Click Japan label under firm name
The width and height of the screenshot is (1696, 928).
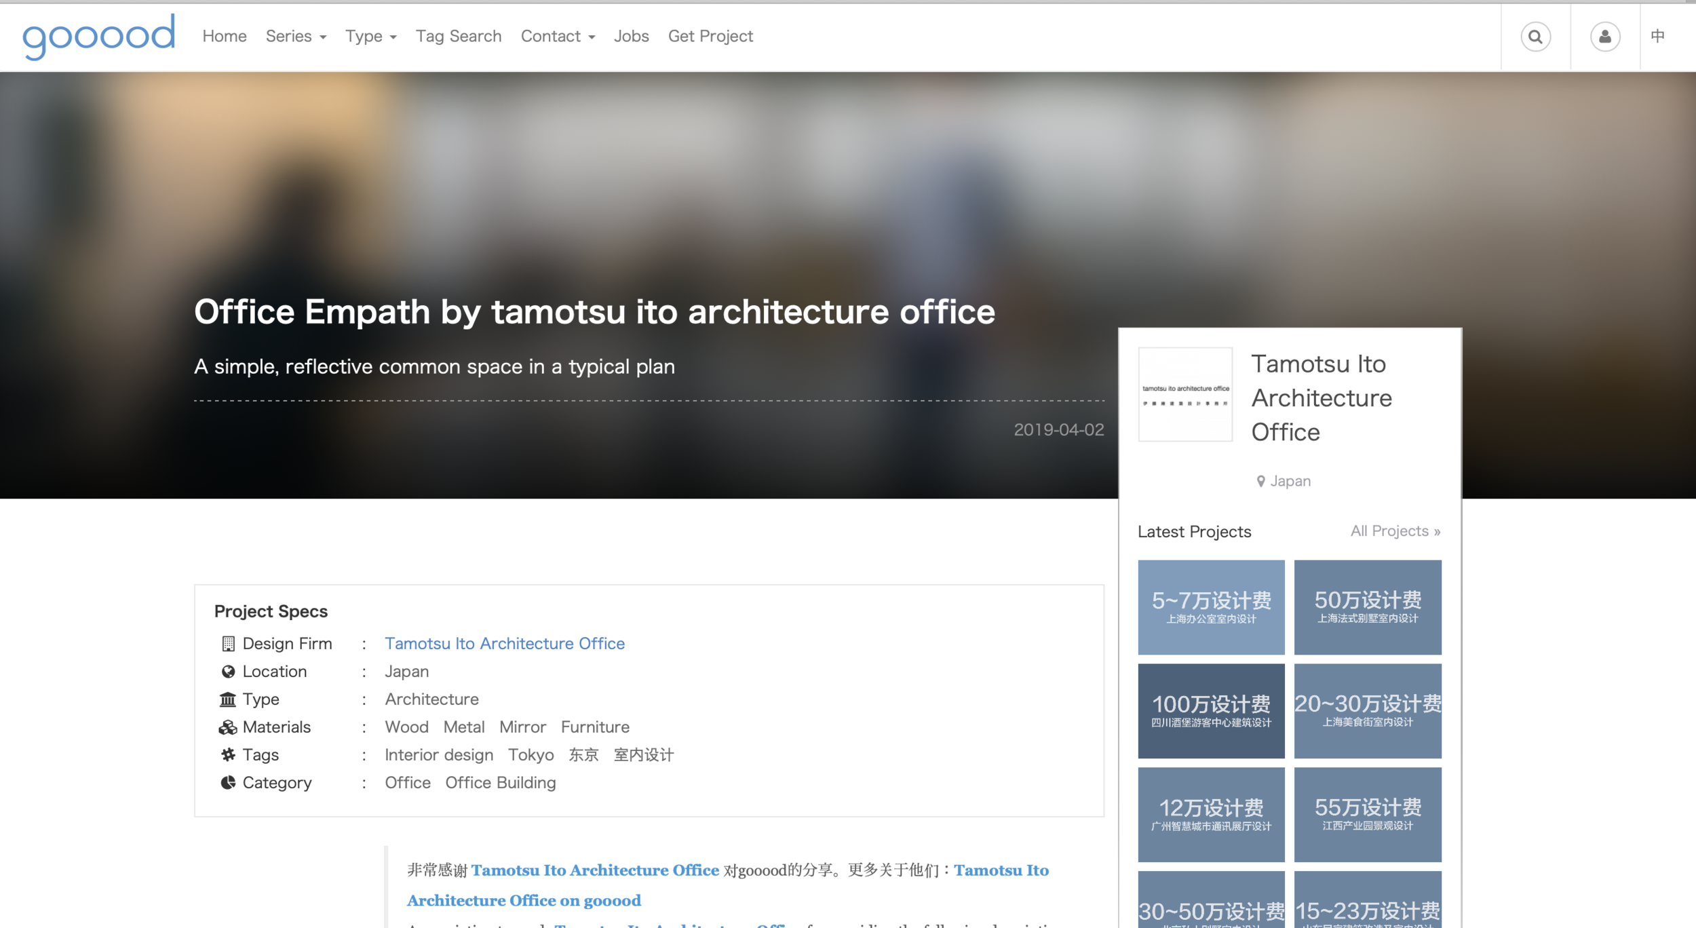[1290, 481]
